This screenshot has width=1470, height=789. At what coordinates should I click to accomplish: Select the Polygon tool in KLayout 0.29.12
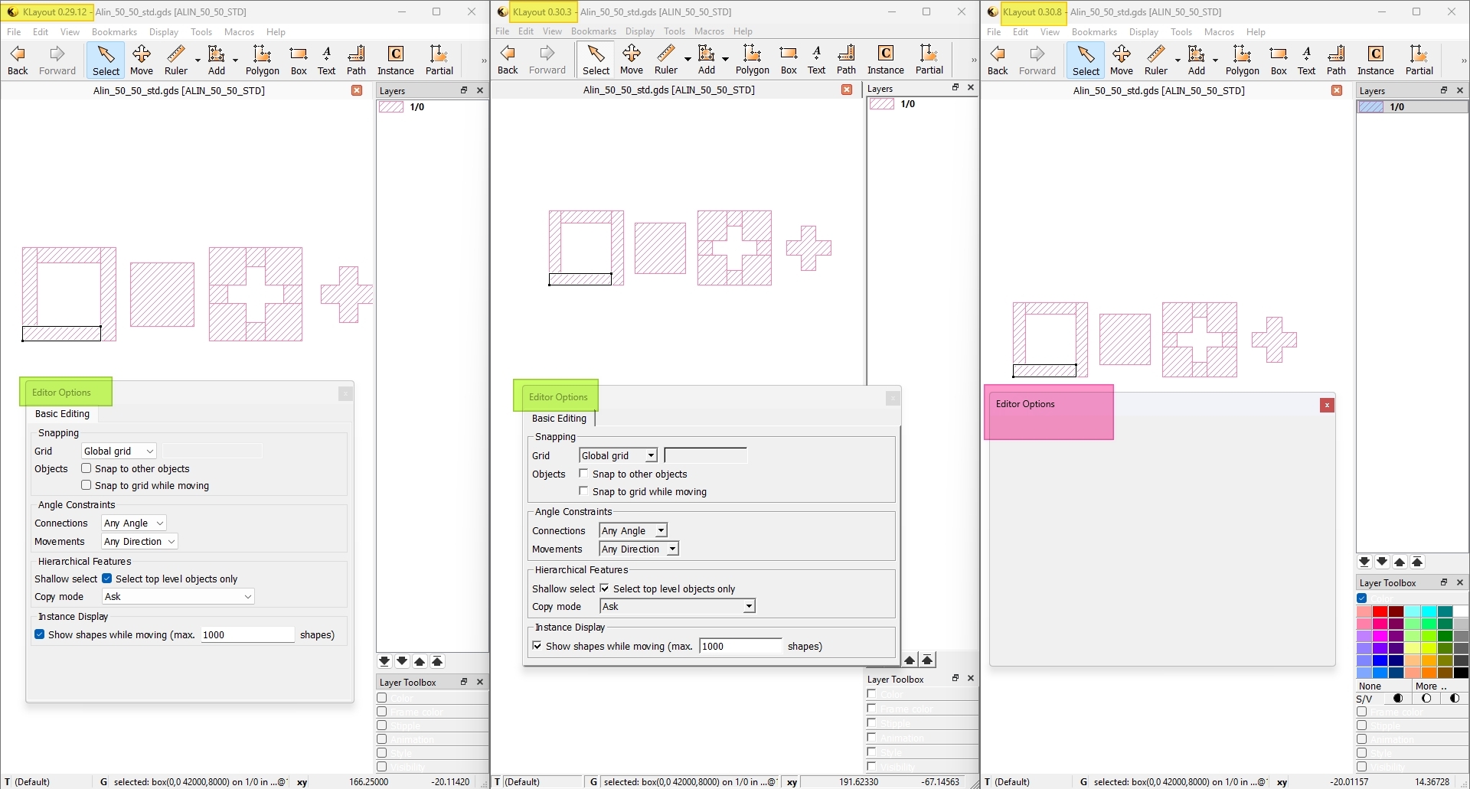pyautogui.click(x=262, y=60)
